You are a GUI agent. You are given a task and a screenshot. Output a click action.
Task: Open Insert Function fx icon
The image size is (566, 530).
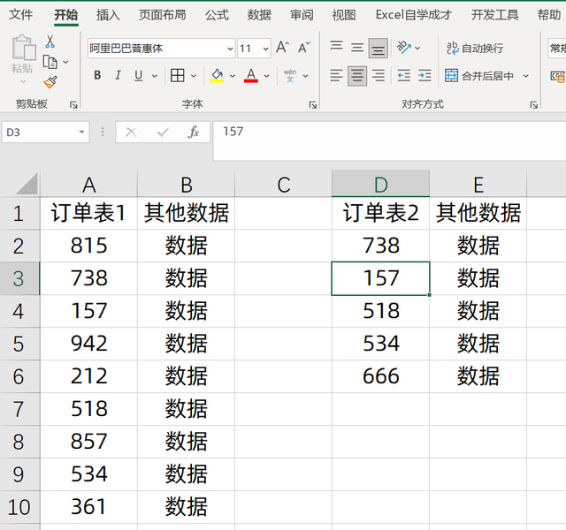(194, 132)
